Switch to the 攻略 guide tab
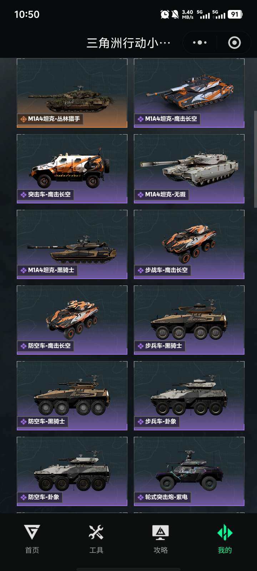This screenshot has width=257, height=571. 161,539
